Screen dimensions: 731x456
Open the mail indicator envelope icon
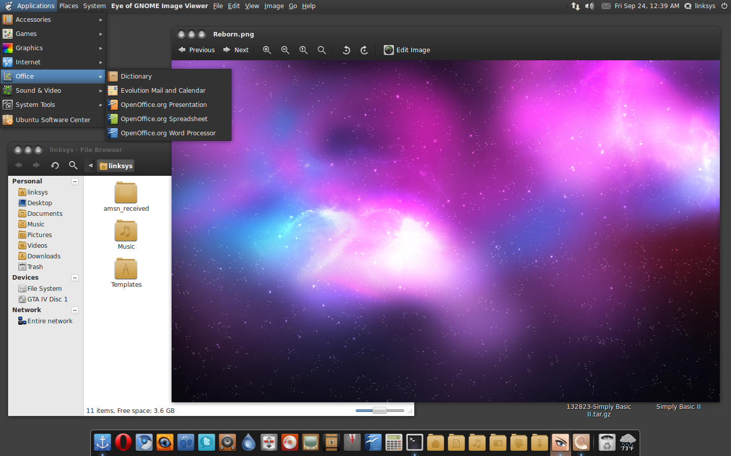(606, 6)
